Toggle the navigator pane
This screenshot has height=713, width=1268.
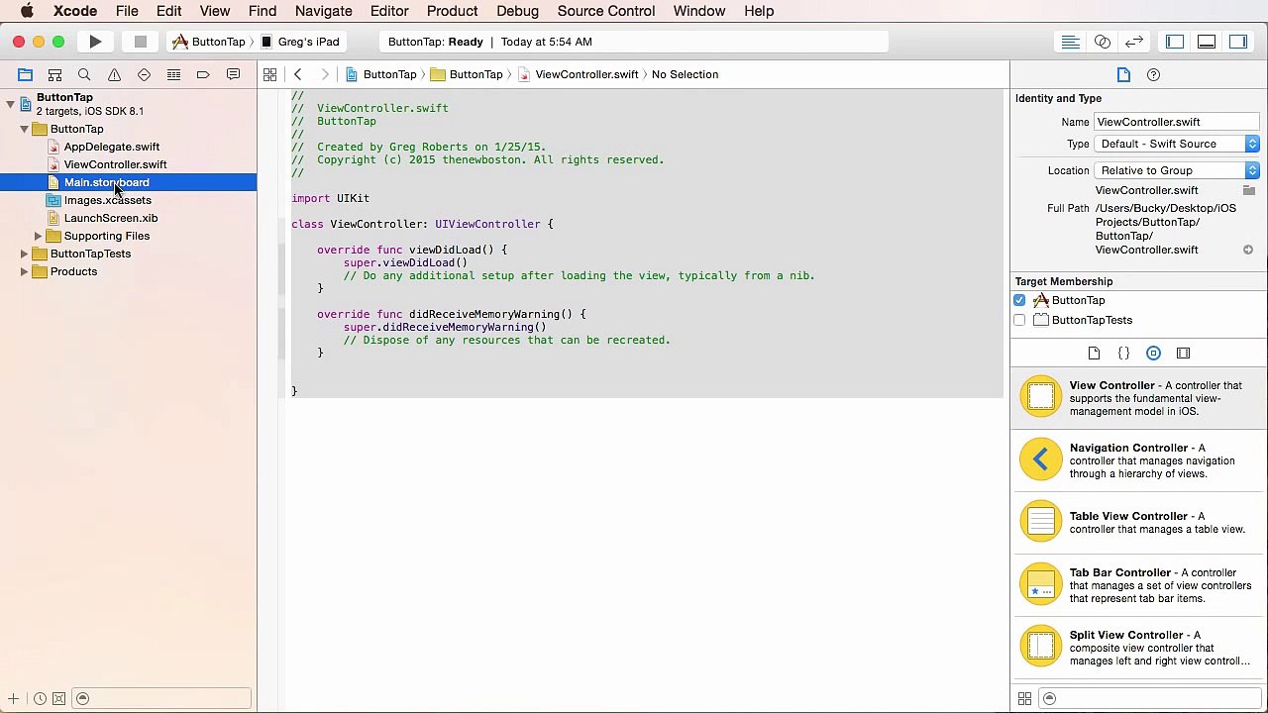point(1175,42)
